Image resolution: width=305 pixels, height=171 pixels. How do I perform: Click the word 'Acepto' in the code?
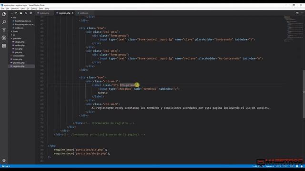point(102,93)
